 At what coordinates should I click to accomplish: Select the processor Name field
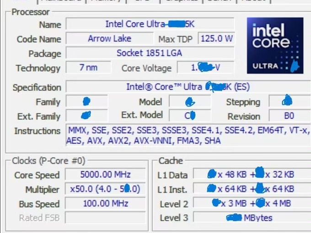click(x=150, y=24)
